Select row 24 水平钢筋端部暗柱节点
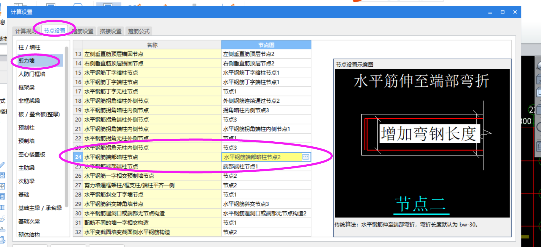The height and width of the screenshot is (247, 541). click(152, 157)
